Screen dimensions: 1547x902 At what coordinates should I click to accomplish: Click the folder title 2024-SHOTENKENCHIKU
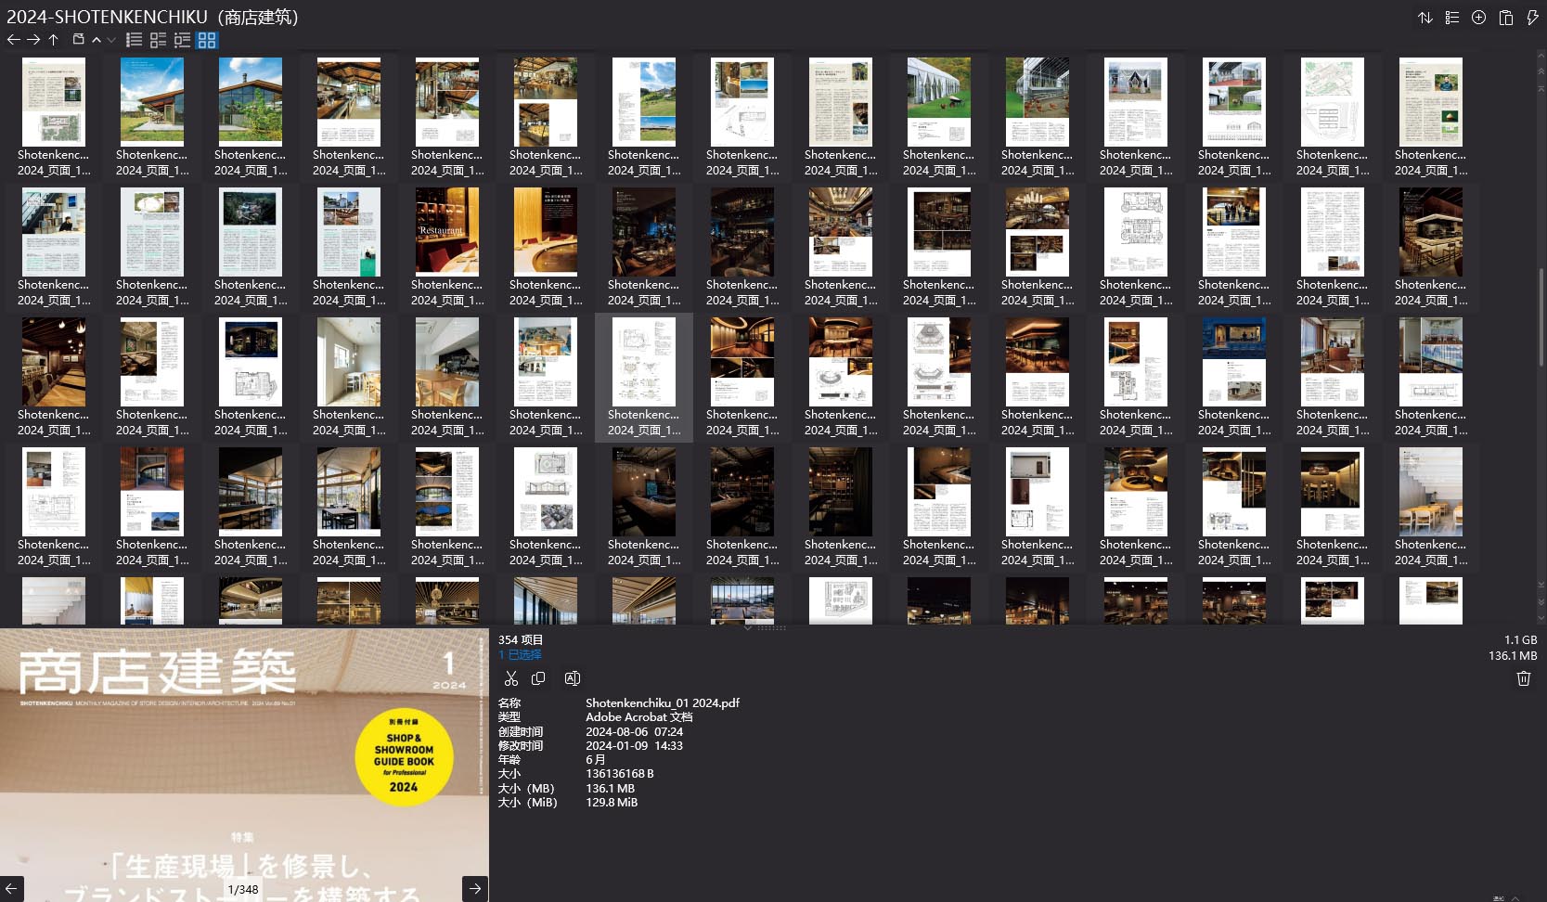point(152,17)
